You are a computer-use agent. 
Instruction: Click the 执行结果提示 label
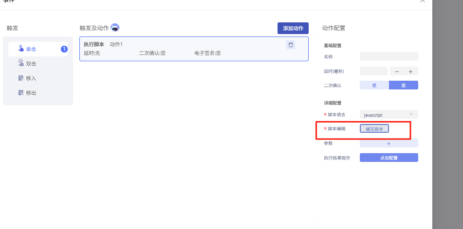pyautogui.click(x=337, y=158)
